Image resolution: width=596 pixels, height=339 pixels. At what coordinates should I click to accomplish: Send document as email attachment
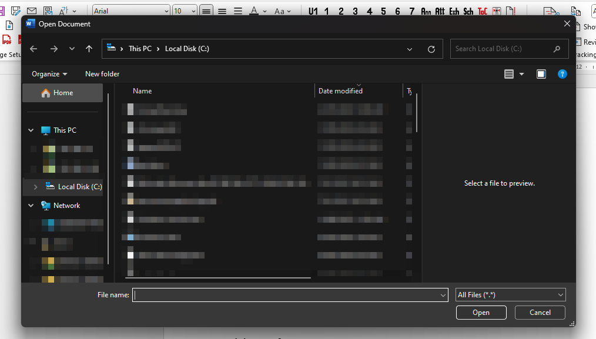[31, 10]
